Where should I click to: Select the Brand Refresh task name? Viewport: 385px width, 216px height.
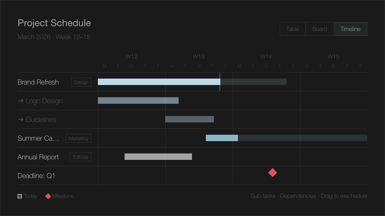point(38,82)
